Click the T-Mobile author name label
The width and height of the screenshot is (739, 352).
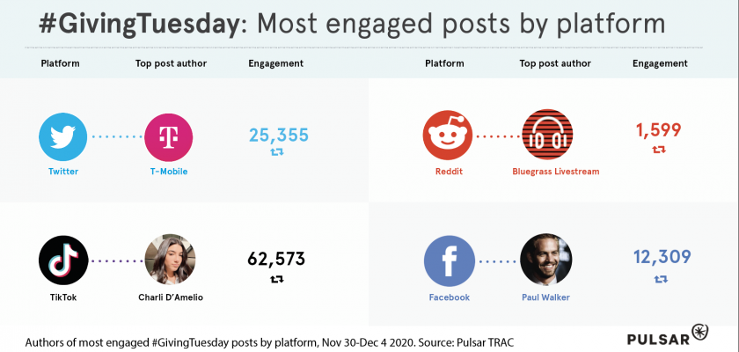[x=169, y=172]
